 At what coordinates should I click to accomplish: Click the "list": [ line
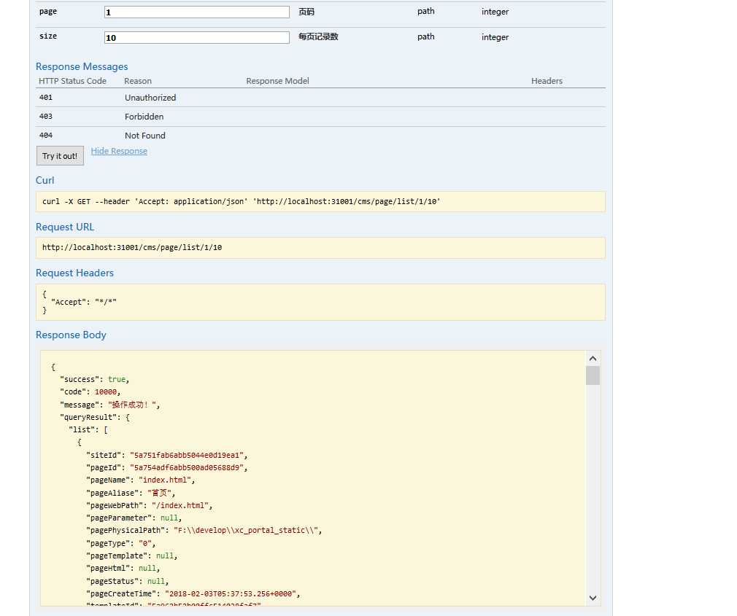88,430
